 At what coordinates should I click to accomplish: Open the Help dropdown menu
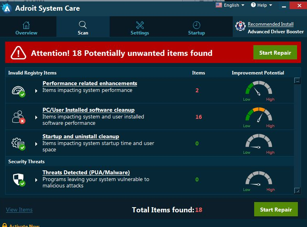point(262,5)
